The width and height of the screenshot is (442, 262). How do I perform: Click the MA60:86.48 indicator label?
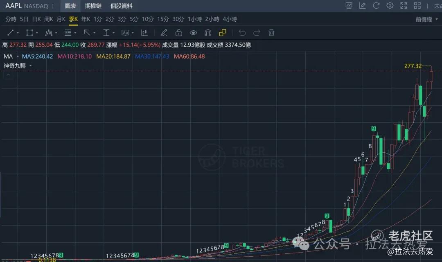pos(189,56)
